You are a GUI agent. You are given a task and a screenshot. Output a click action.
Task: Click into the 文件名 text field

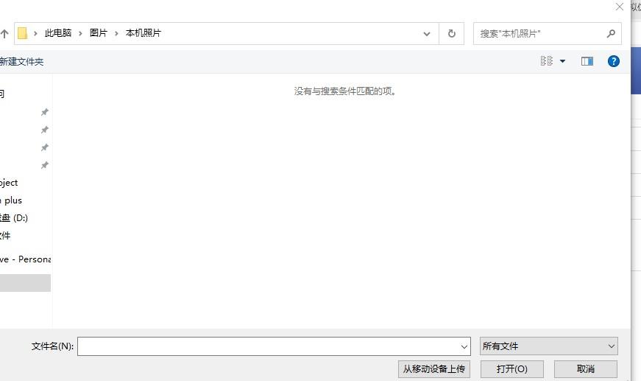tap(269, 346)
